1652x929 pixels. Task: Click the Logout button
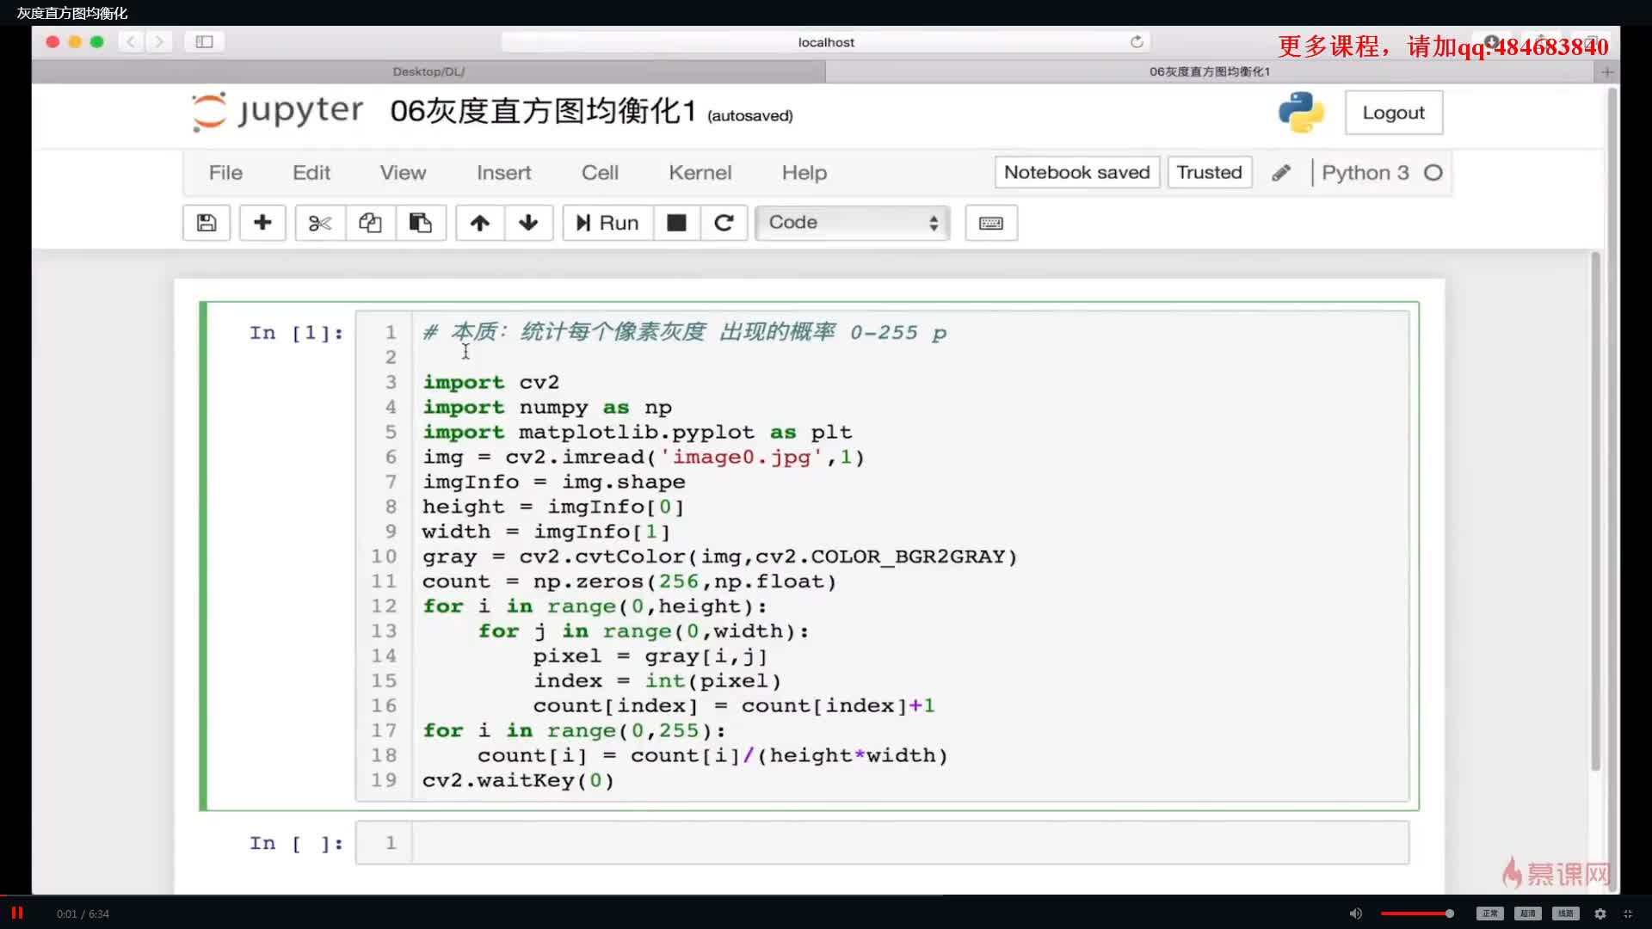coord(1394,113)
